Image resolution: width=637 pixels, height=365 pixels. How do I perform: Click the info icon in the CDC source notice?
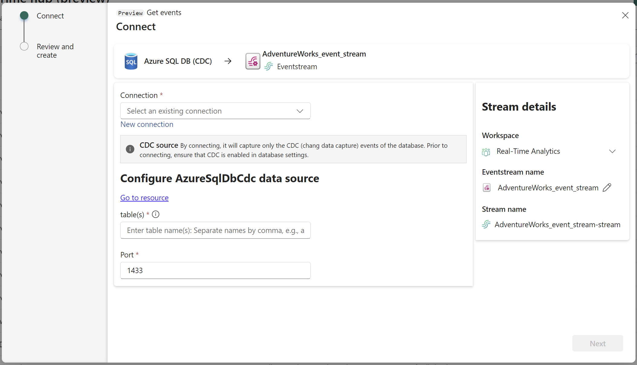[x=130, y=149]
